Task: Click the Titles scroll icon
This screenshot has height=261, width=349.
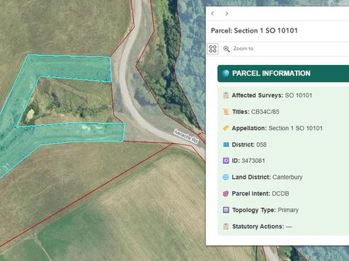Action: (x=226, y=112)
